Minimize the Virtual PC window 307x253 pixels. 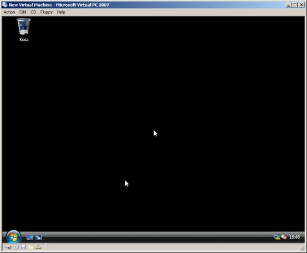click(289, 5)
